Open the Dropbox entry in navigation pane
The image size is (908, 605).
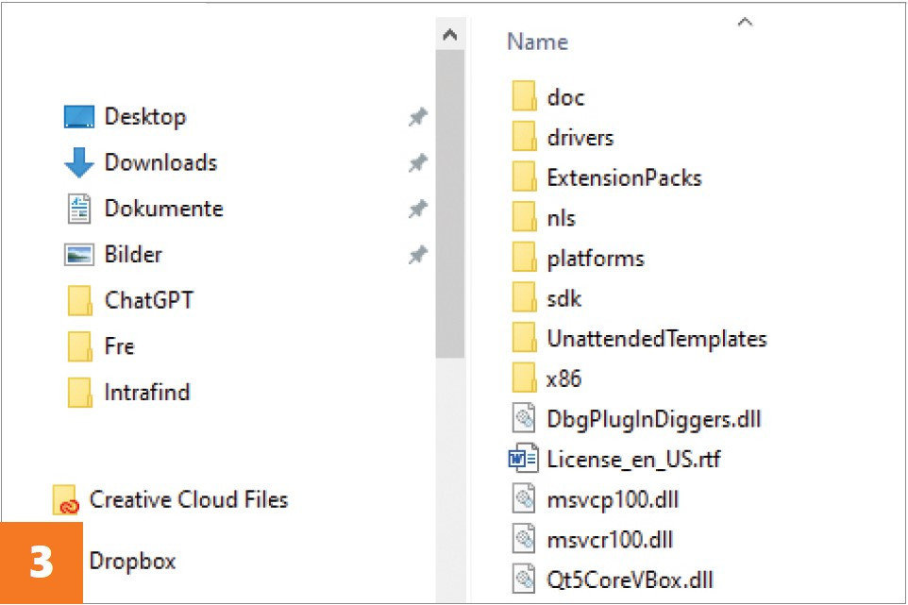(x=132, y=561)
